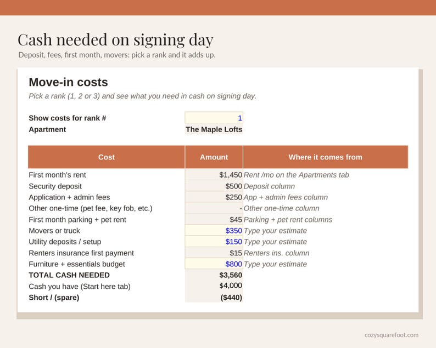Select The Maple Lofts apartment cell
The width and height of the screenshot is (436, 348).
[x=214, y=129]
